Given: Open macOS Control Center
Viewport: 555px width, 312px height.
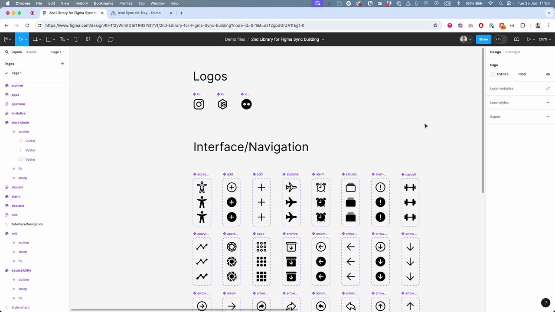Looking at the screenshot, I should [x=510, y=3].
